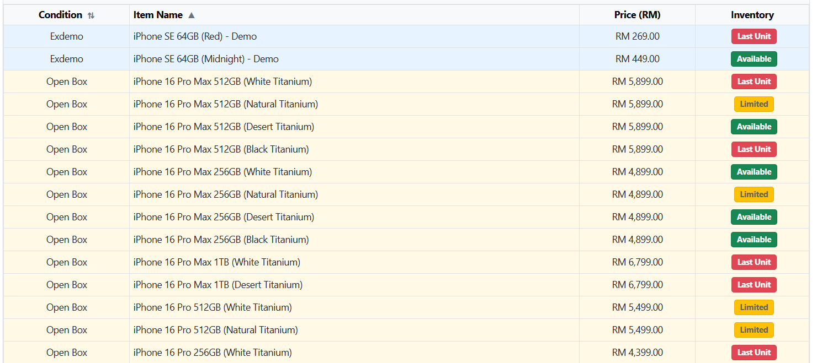817x363 pixels.
Task: Select the Item Name column header label
Action: tap(158, 15)
